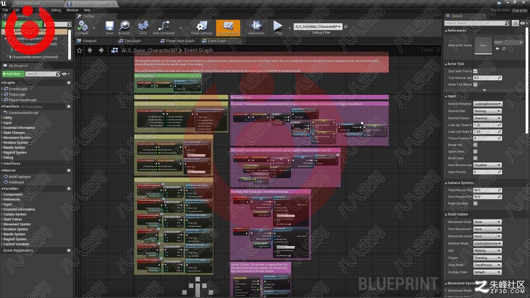Compile the blueprint
The image size is (530, 298).
point(82,28)
